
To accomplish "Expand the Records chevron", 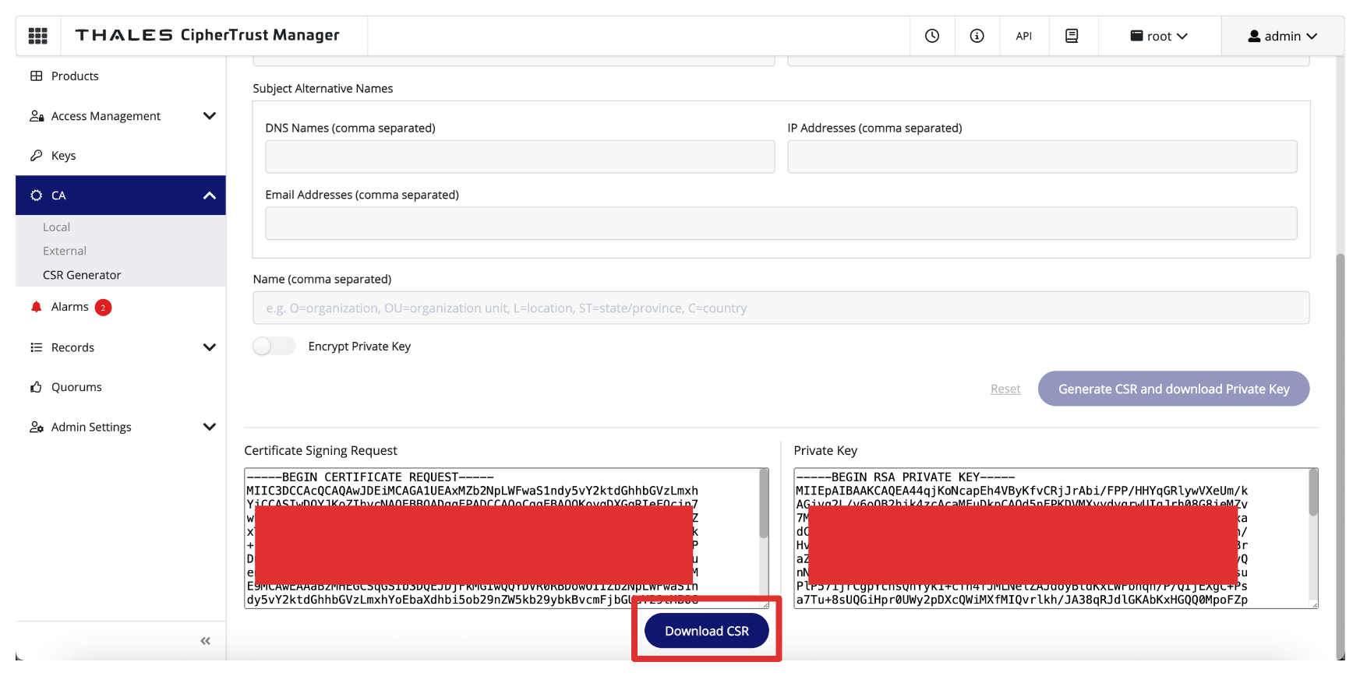I will coord(209,347).
